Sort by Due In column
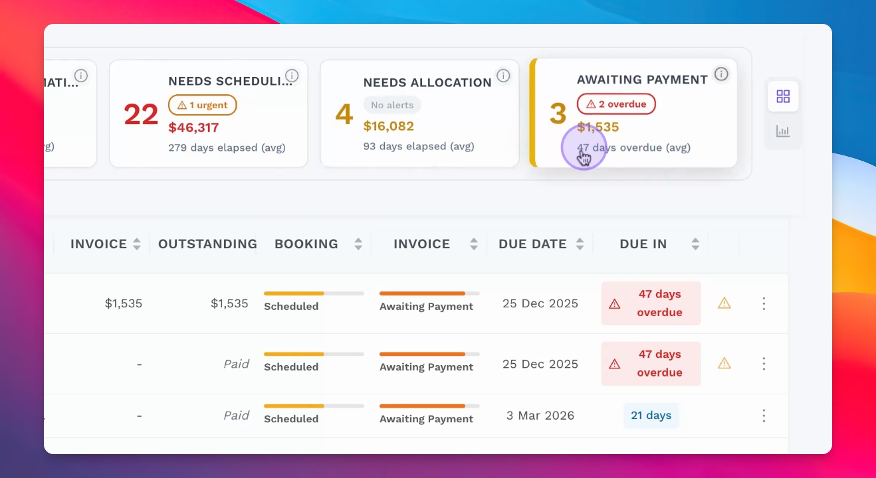The height and width of the screenshot is (478, 876). coord(695,244)
